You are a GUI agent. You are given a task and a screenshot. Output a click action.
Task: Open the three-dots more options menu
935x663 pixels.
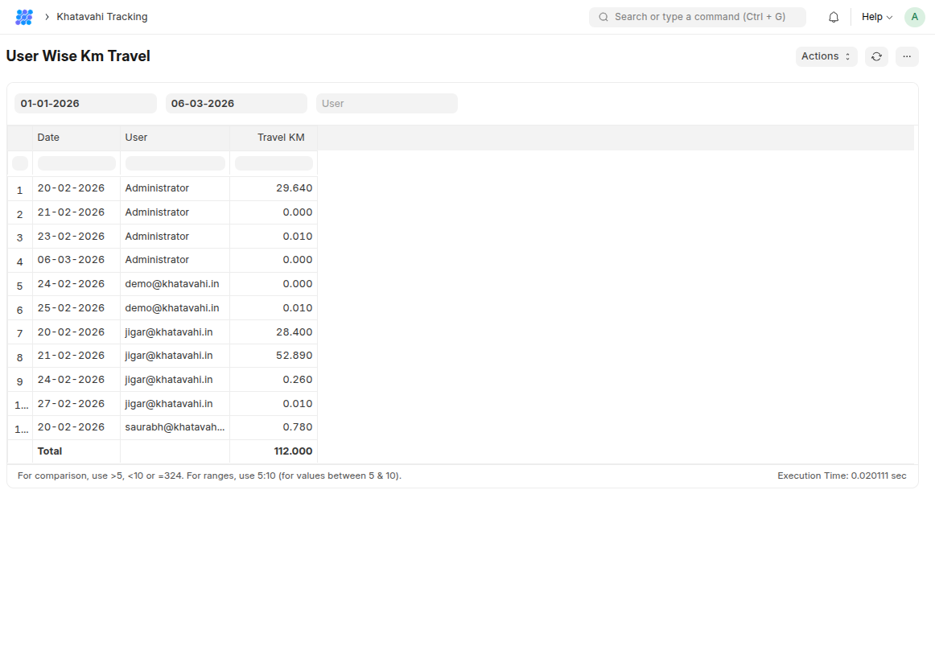point(907,56)
